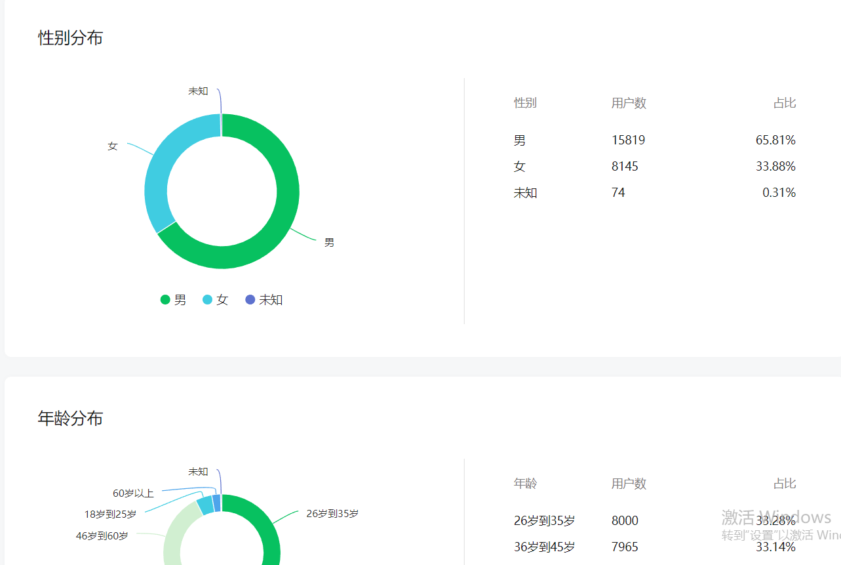Click the light blue 女 legend dot
Viewport: 841px width, 565px height.
[208, 300]
